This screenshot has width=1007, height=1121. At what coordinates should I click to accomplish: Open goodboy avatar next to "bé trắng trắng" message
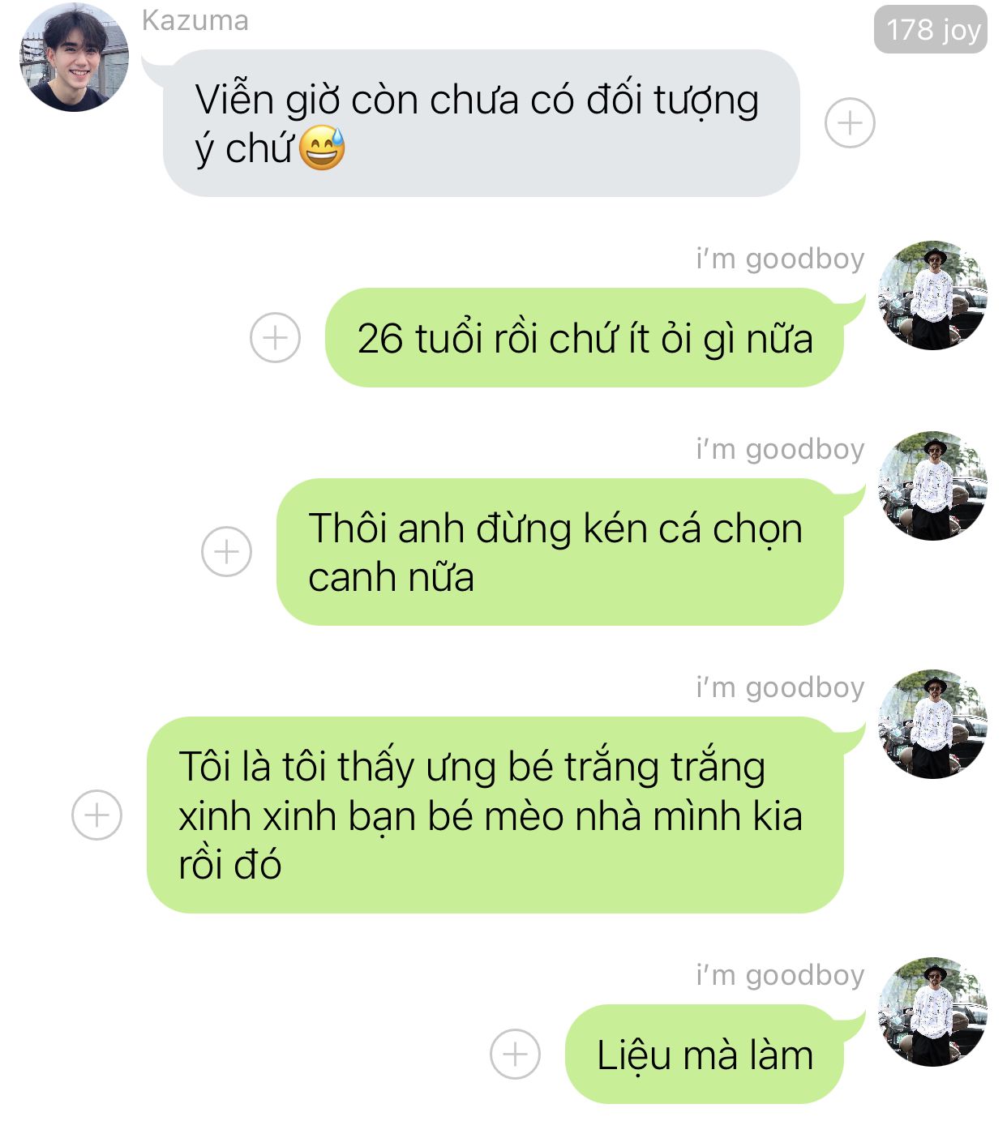tap(933, 724)
